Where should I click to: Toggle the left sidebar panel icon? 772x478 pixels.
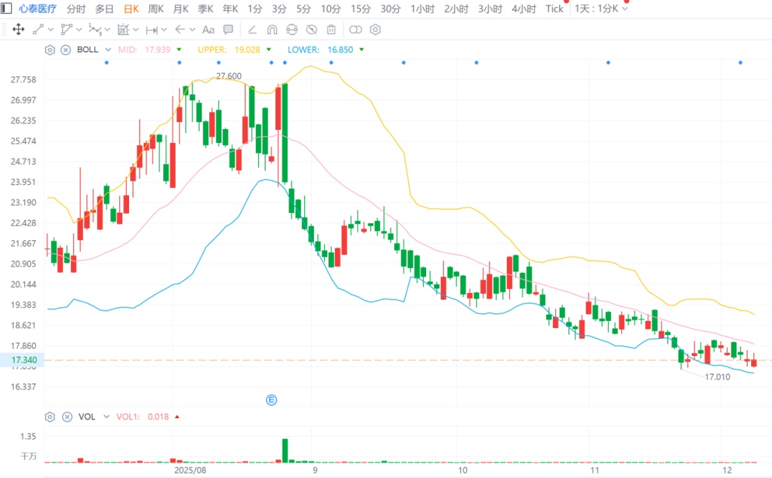(x=6, y=8)
